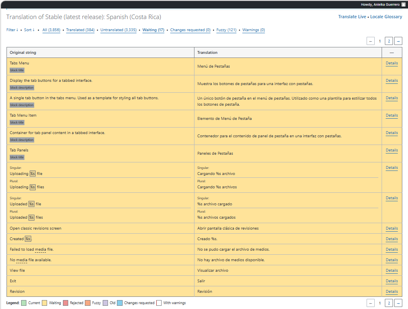Open Translate Live link
Image resolution: width=408 pixels, height=309 pixels.
[x=352, y=17]
